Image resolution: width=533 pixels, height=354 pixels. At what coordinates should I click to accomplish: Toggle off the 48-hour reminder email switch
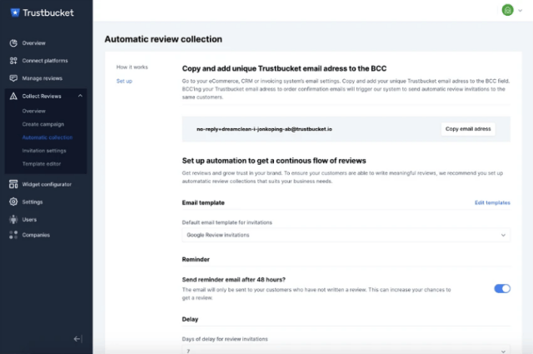[x=502, y=289]
